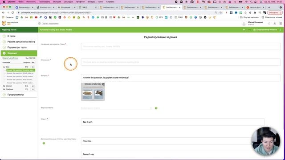Image resolution: width=285 pixels, height=160 pixels.
Task: Select the fourth task under Easy block
Action: (x=20, y=80)
